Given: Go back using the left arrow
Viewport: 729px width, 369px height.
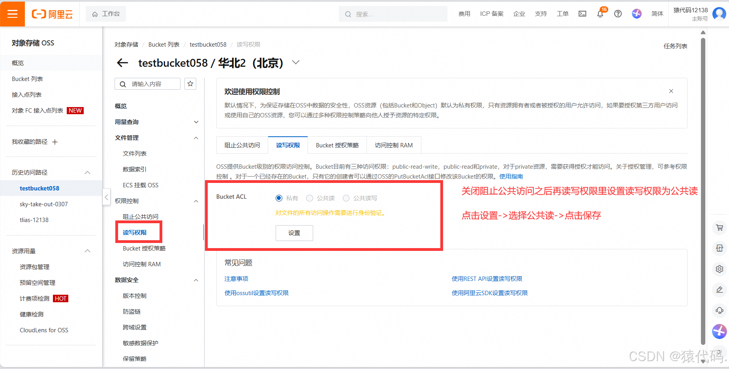Looking at the screenshot, I should point(123,63).
